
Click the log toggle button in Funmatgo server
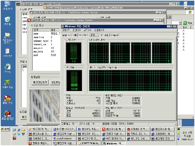pyautogui.click(x=40, y=82)
